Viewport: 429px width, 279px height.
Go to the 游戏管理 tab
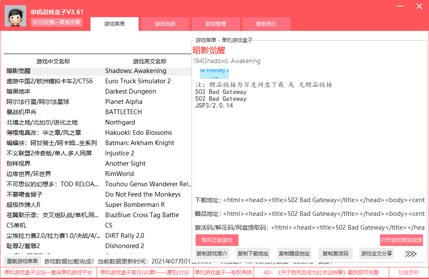click(x=215, y=24)
